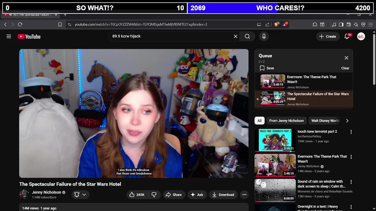Open YouTube notifications bell

[347, 36]
